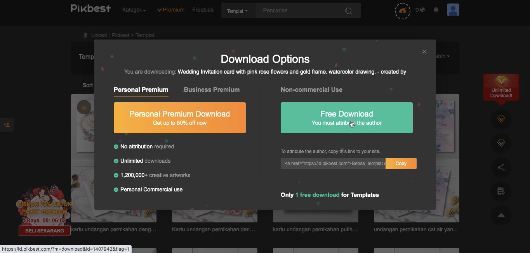Click the Pikbest logo
Image resolution: width=530 pixels, height=253 pixels.
click(x=90, y=9)
